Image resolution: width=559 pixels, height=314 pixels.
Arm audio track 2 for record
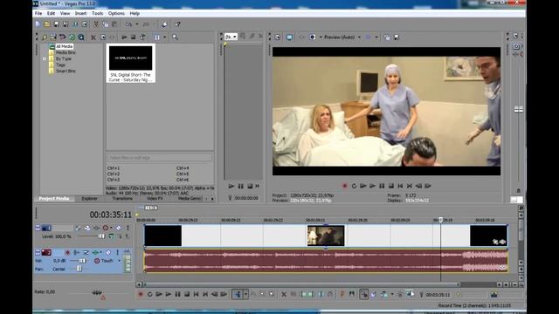[67, 252]
